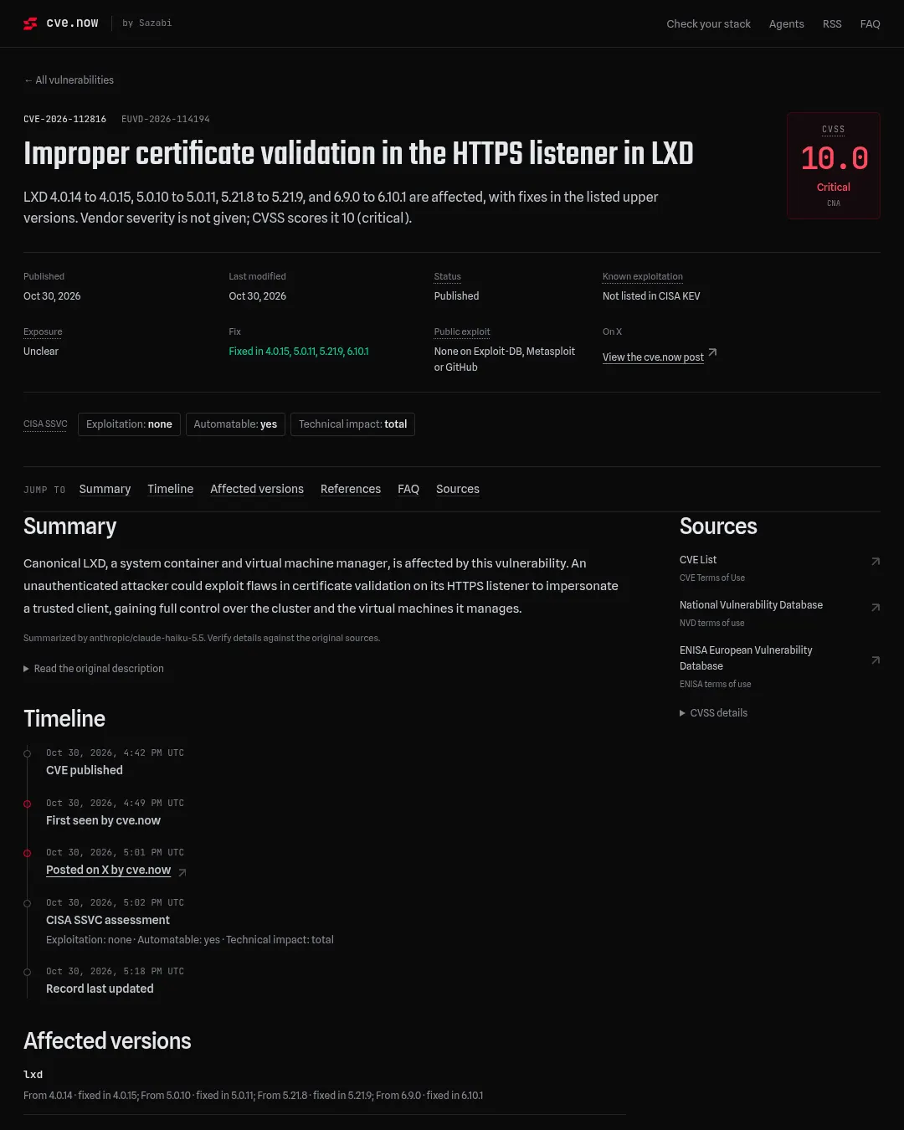Screen dimensions: 904x1130
Task: Expand CVSS details section
Action: click(x=714, y=713)
